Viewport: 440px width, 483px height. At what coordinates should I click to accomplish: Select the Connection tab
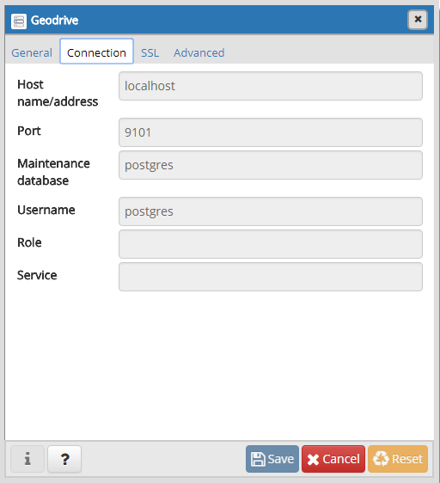96,52
